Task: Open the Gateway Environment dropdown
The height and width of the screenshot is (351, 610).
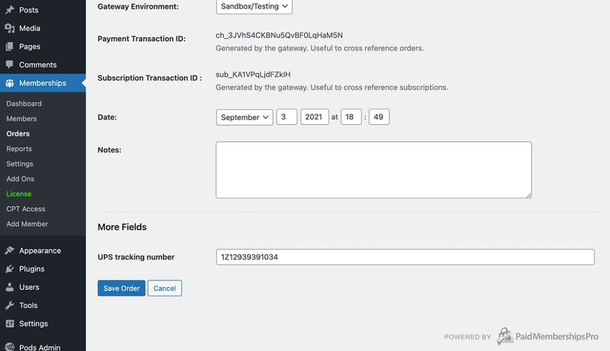Action: (x=254, y=7)
